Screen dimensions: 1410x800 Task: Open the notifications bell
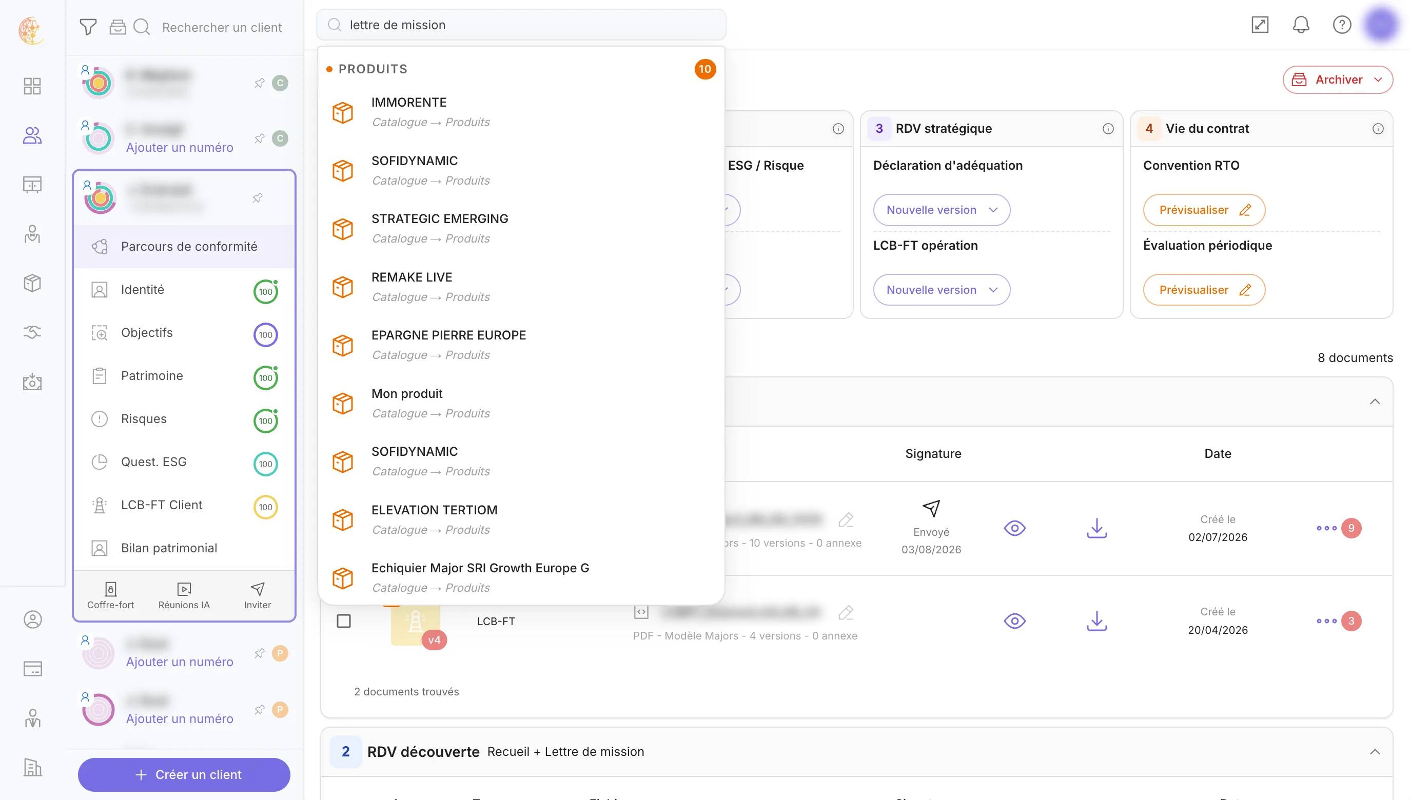(x=1301, y=25)
